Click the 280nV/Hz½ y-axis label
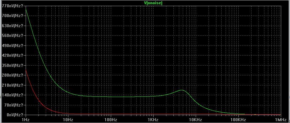 click(12, 75)
